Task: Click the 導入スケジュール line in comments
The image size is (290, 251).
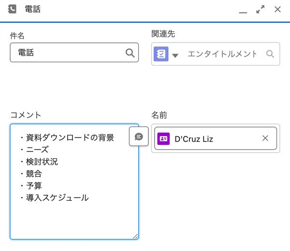Action: point(58,198)
